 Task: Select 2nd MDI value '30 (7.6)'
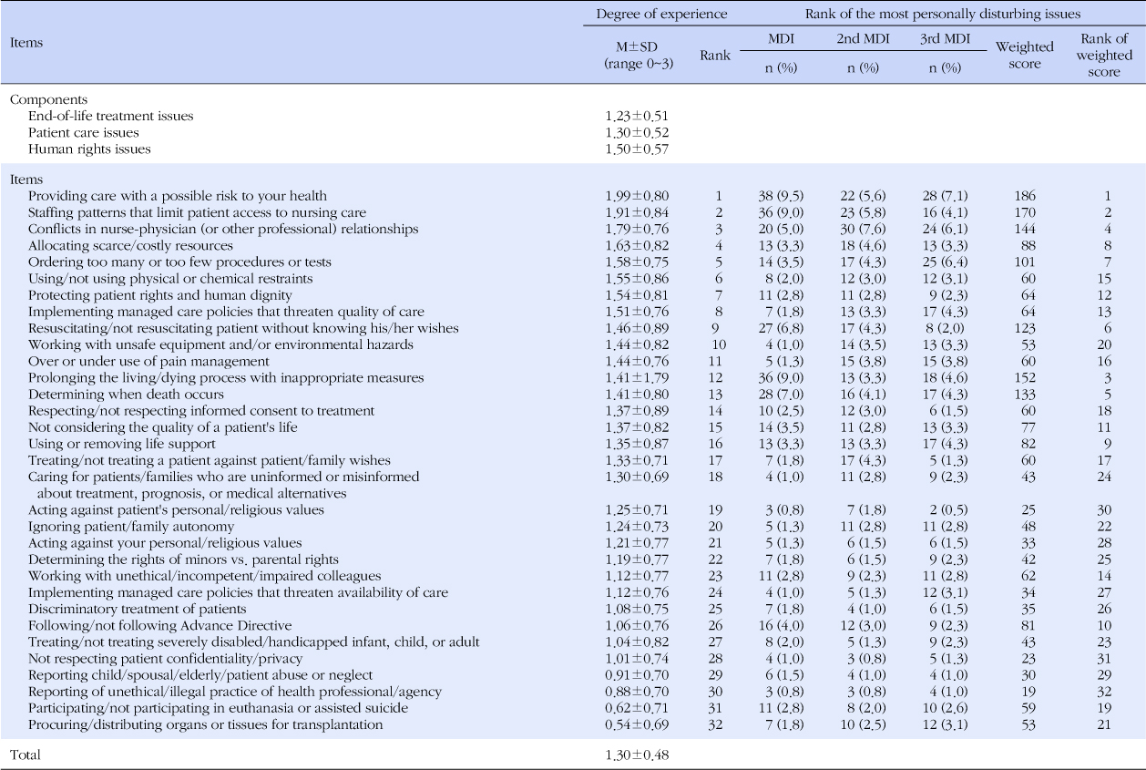[861, 229]
